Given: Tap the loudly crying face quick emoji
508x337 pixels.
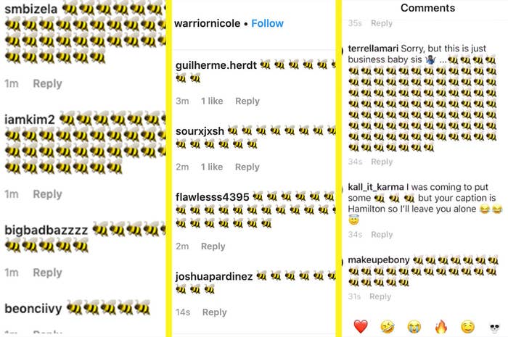Looking at the screenshot, I should point(414,327).
